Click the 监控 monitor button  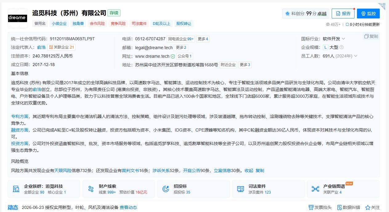pos(368,14)
